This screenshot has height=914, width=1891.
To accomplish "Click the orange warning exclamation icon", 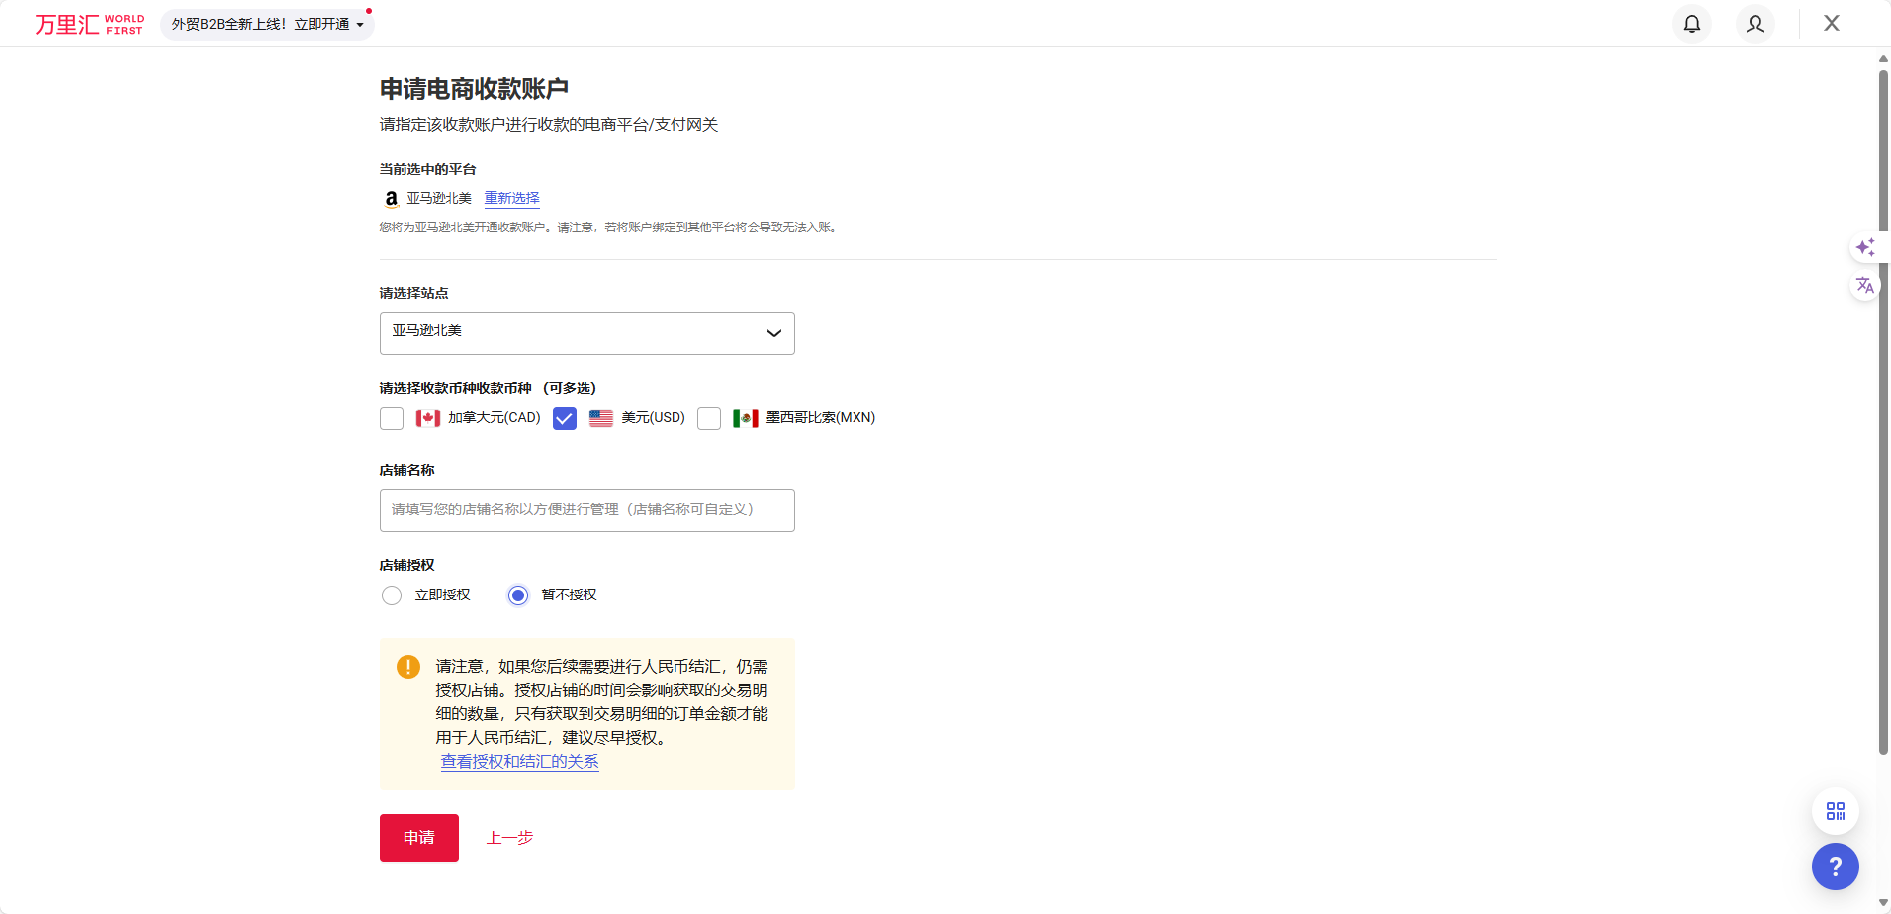I will click(x=408, y=667).
